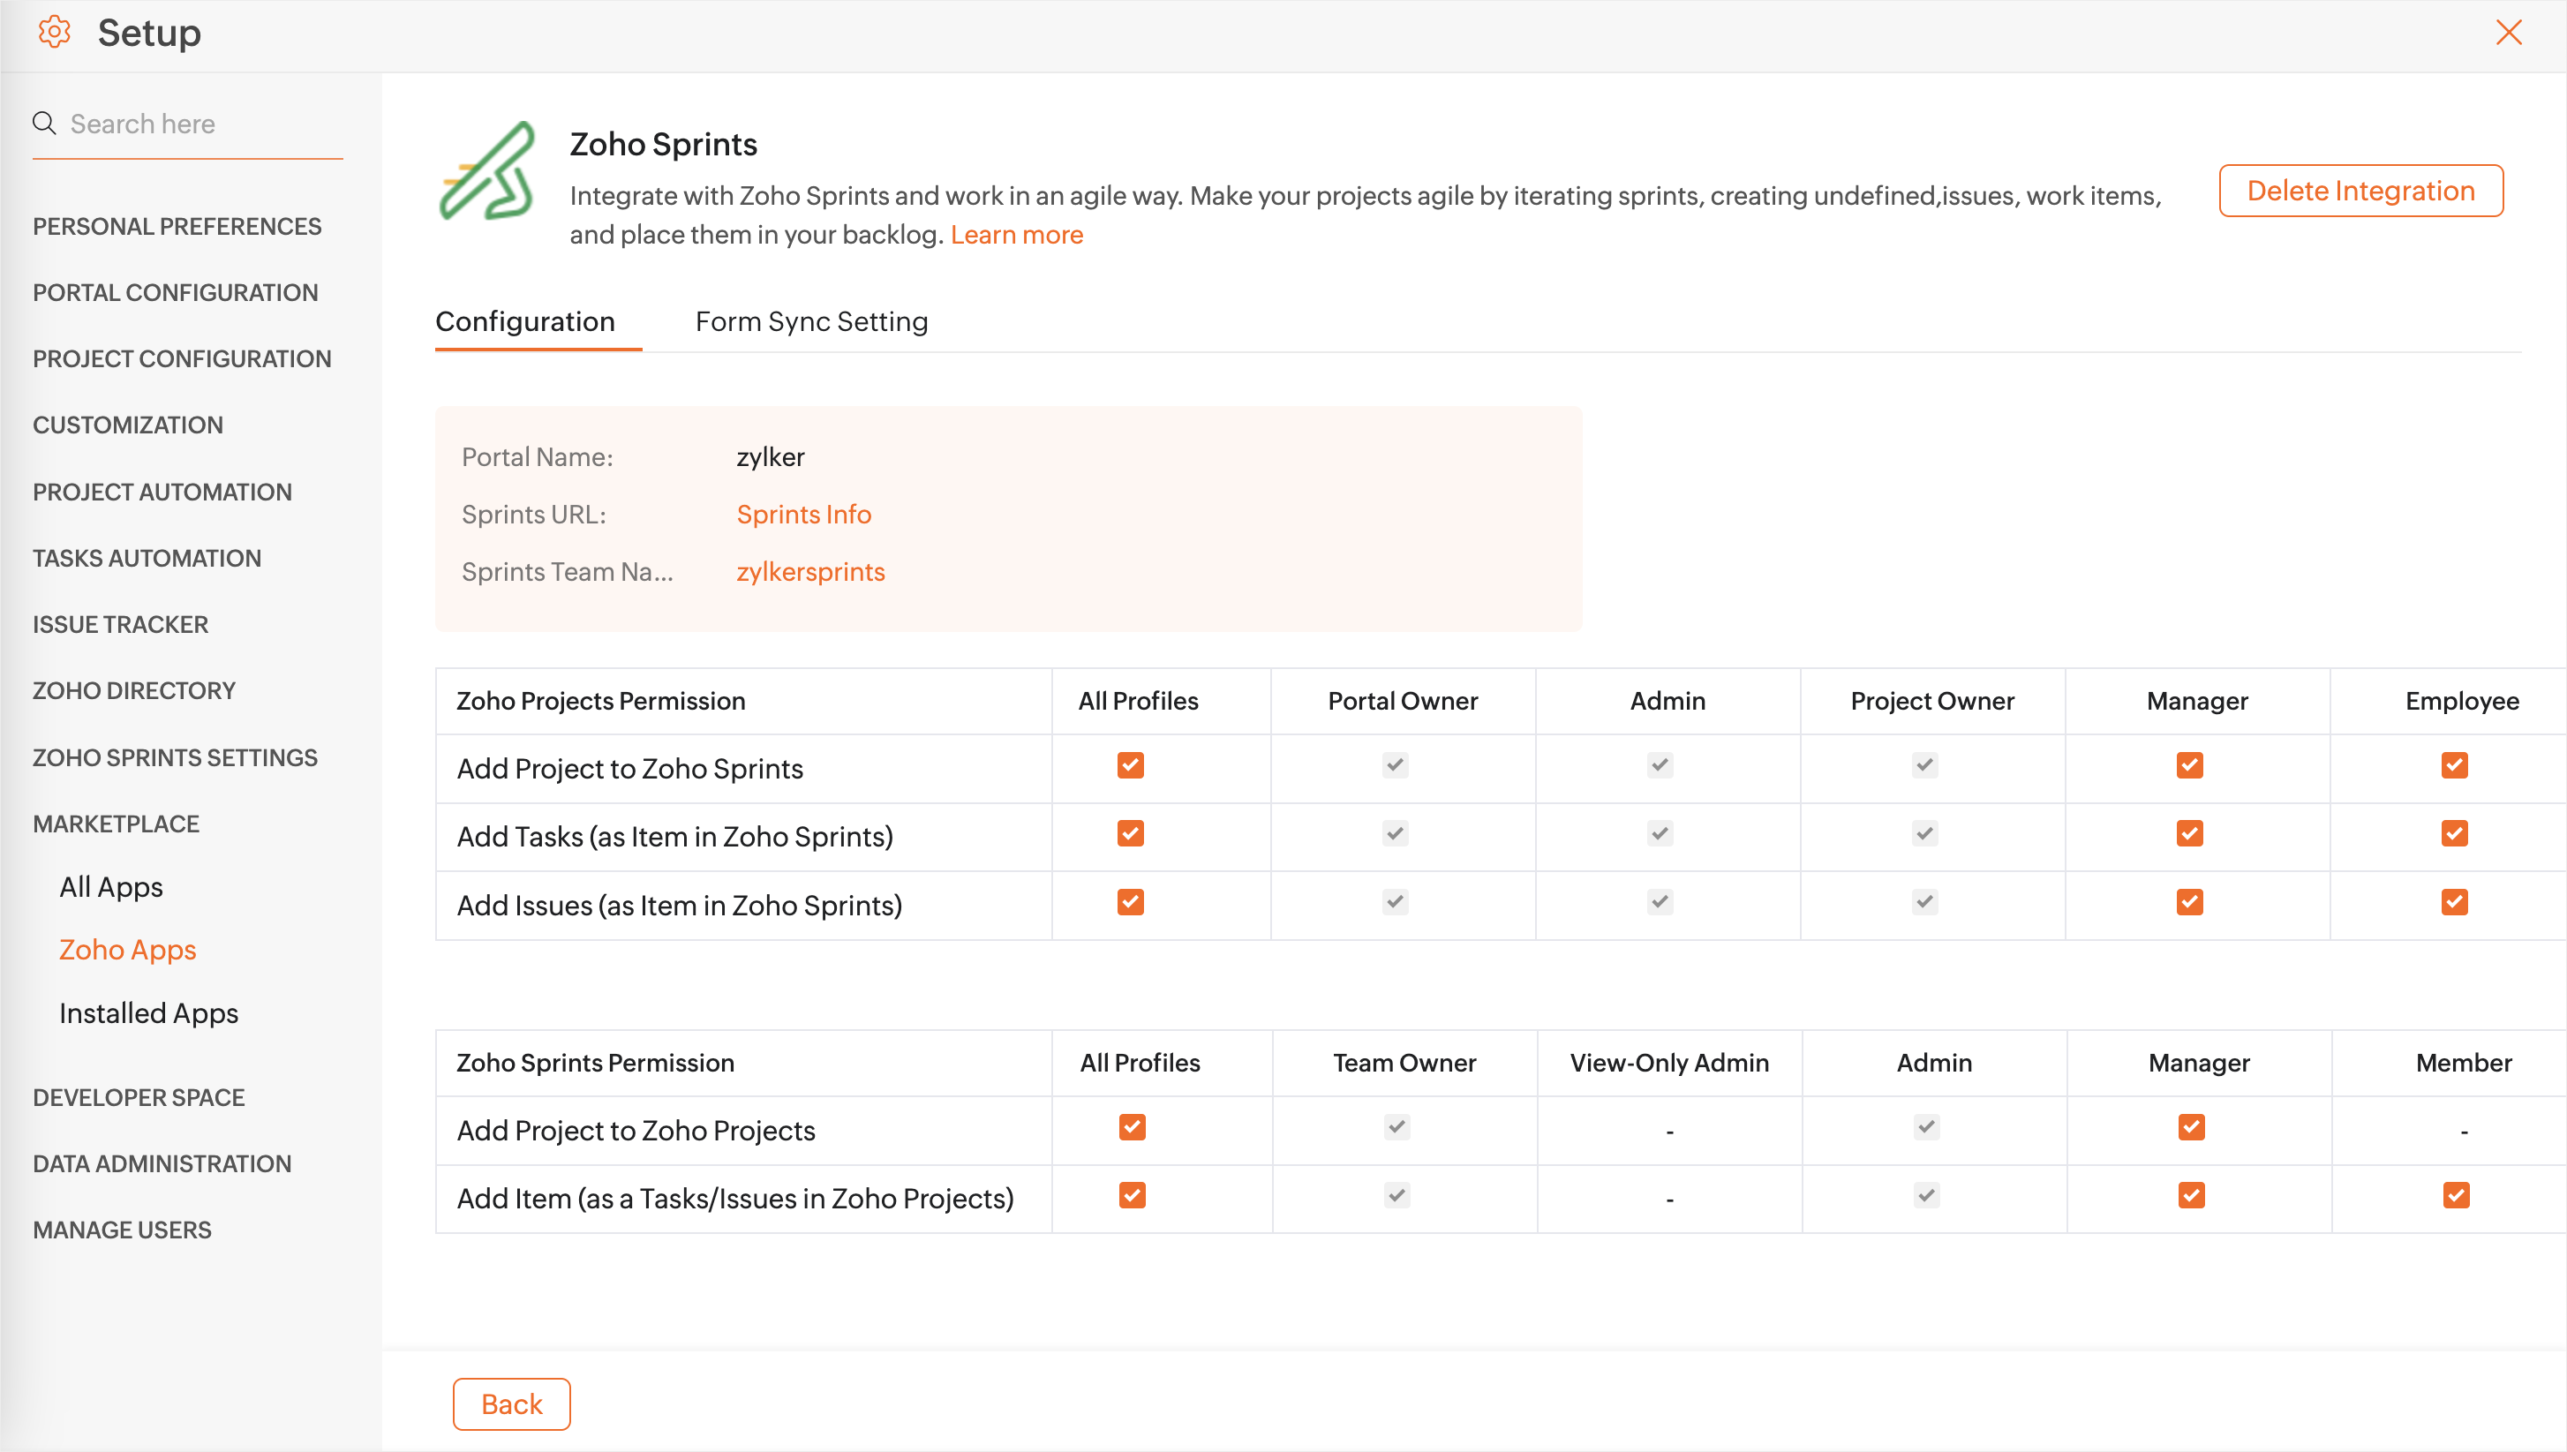The height and width of the screenshot is (1452, 2567).
Task: Focus the Search here field
Action: pyautogui.click(x=199, y=124)
